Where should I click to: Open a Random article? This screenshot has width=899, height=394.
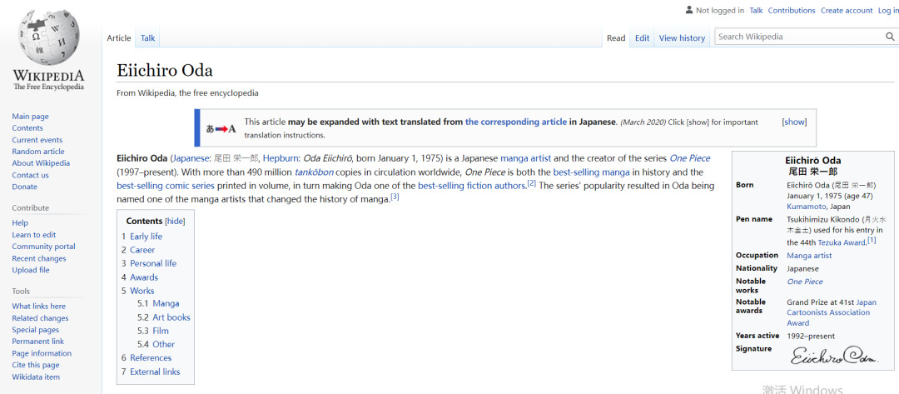pos(38,152)
